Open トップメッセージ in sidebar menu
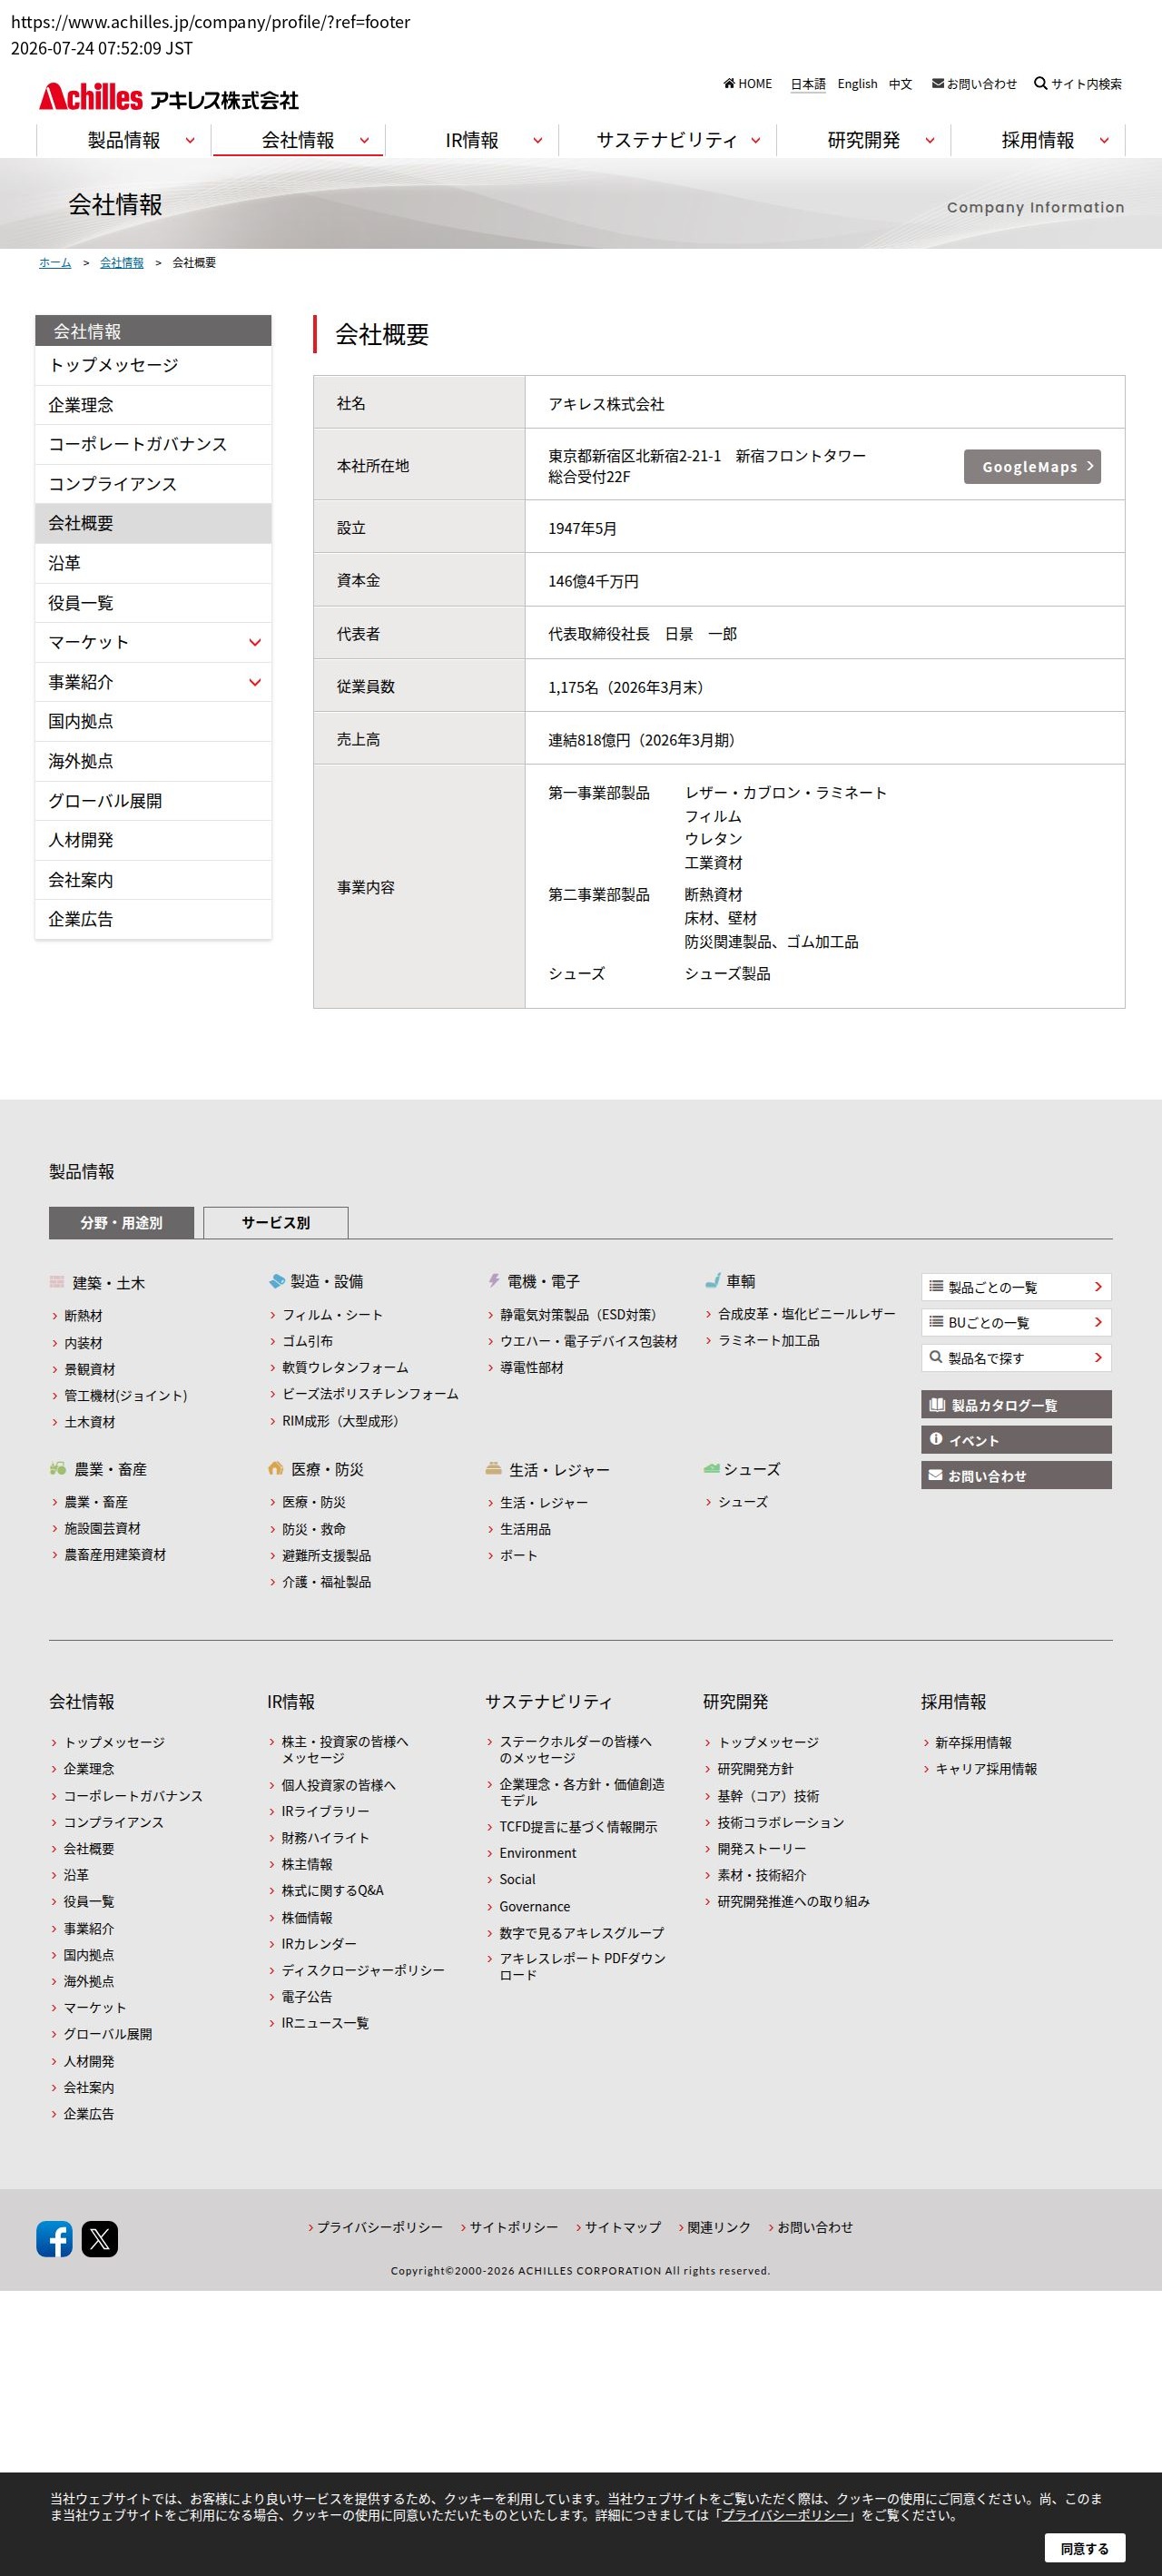The width and height of the screenshot is (1162, 2576). tap(153, 365)
